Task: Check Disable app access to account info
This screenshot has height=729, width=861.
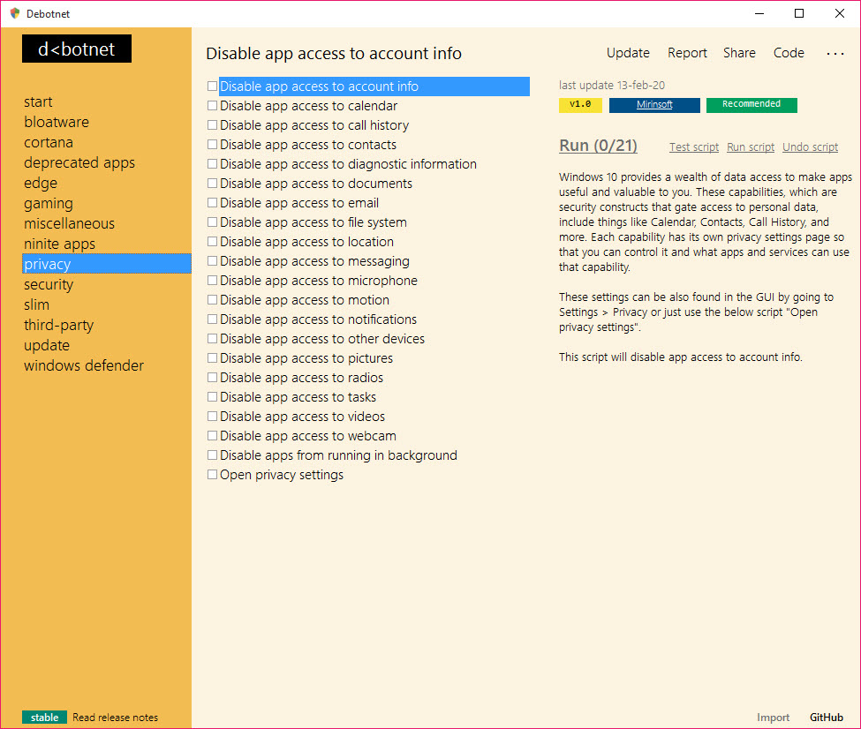Action: [212, 86]
